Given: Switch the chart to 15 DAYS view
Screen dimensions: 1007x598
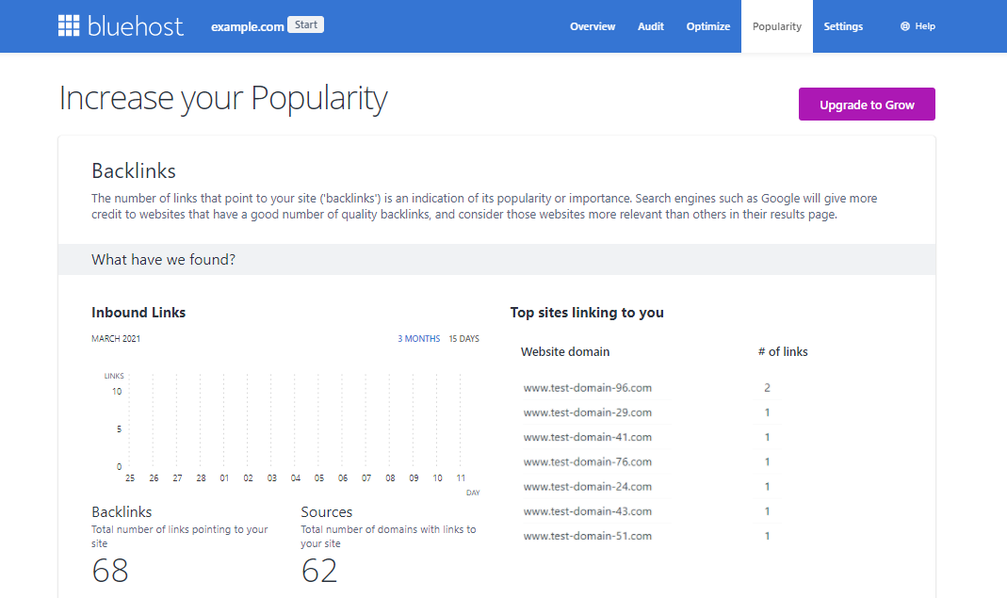Looking at the screenshot, I should [463, 338].
